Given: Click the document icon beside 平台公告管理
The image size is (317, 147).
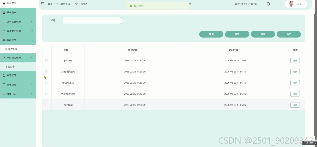Looking at the screenshot, I should click(4, 58).
